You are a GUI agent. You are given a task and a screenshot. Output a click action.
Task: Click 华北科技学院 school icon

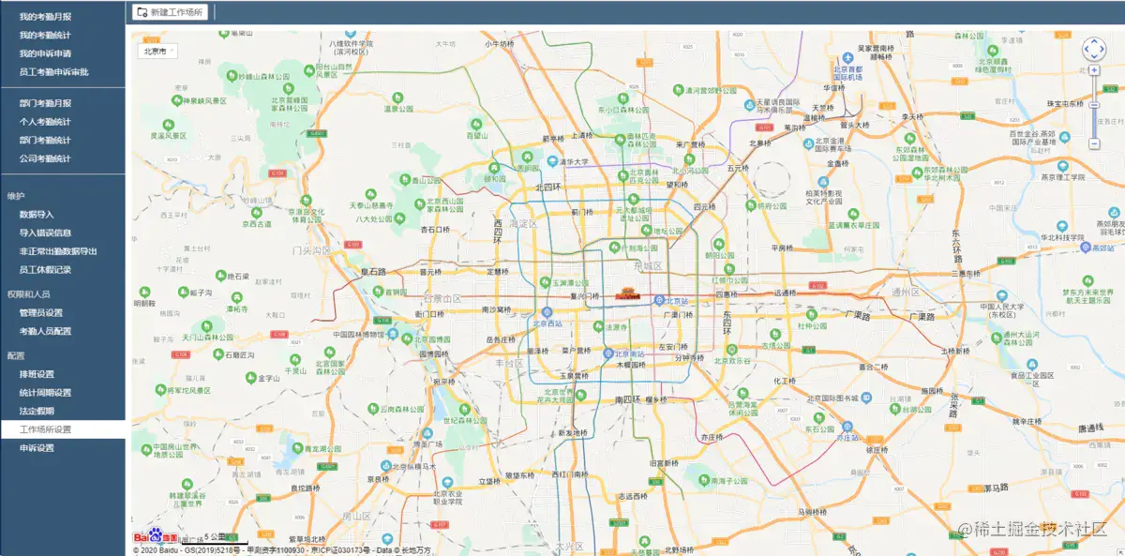tap(1062, 226)
